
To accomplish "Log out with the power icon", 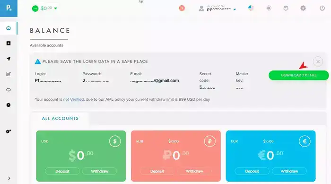I will point(322,8).
